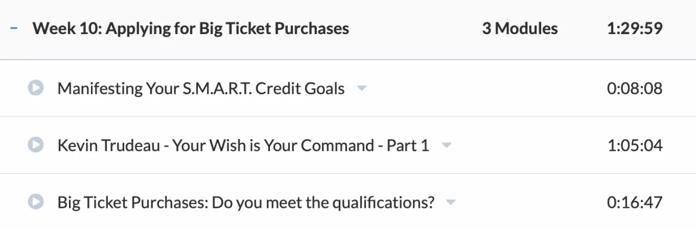Click the 1:05:04 lesson duration

(635, 145)
